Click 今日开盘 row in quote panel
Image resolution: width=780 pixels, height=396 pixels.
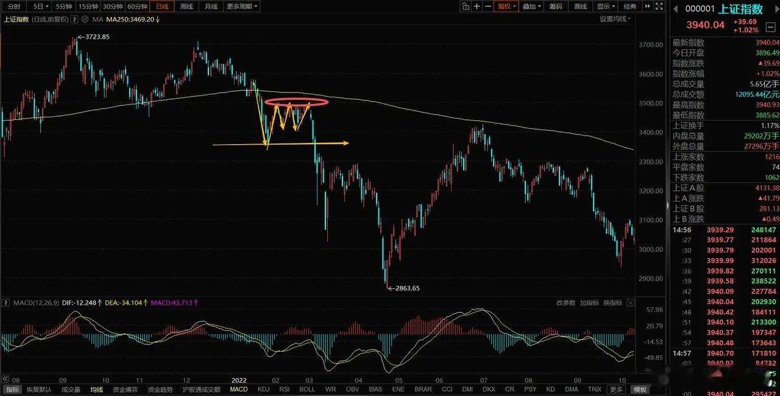tap(725, 53)
